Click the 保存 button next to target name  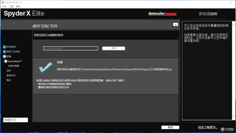(114, 48)
